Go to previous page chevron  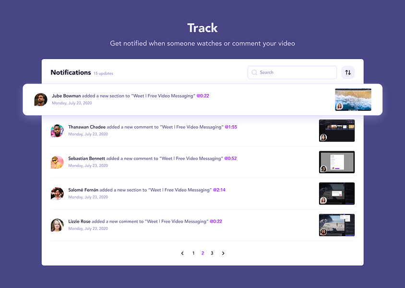182,253
